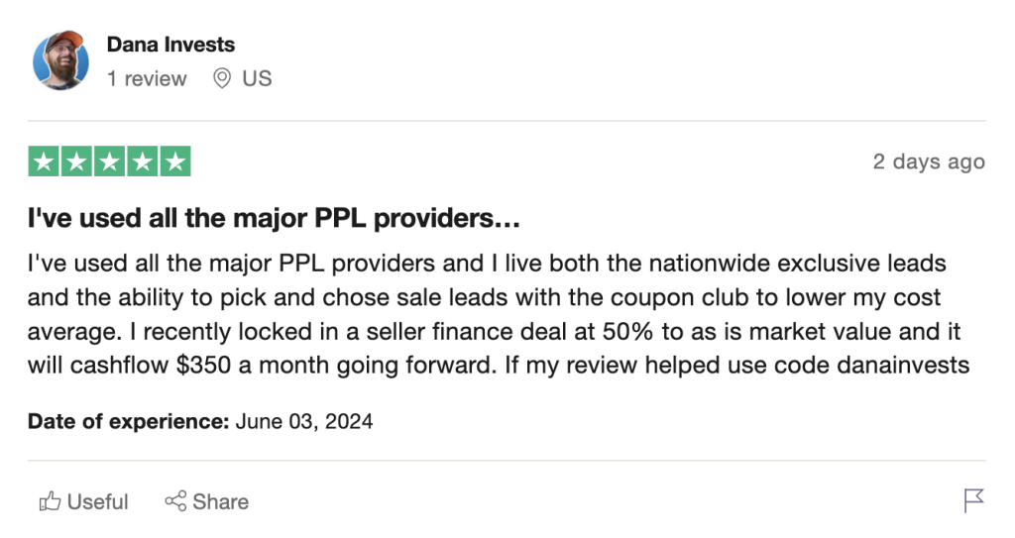Click the fifth green rating star

[x=174, y=161]
